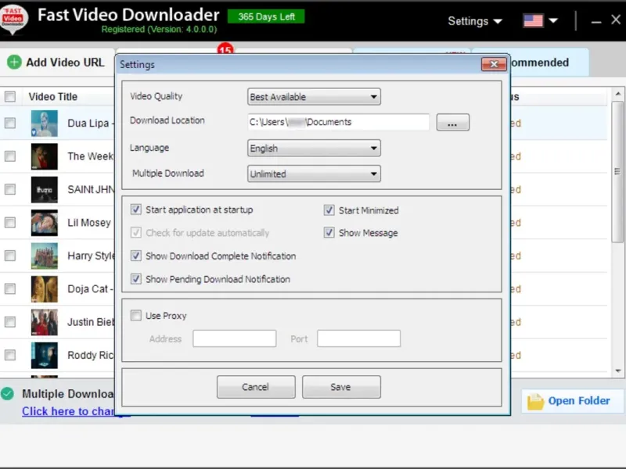Viewport: 626px width, 469px height.
Task: Expand the flag language dropdown arrow
Action: click(553, 21)
